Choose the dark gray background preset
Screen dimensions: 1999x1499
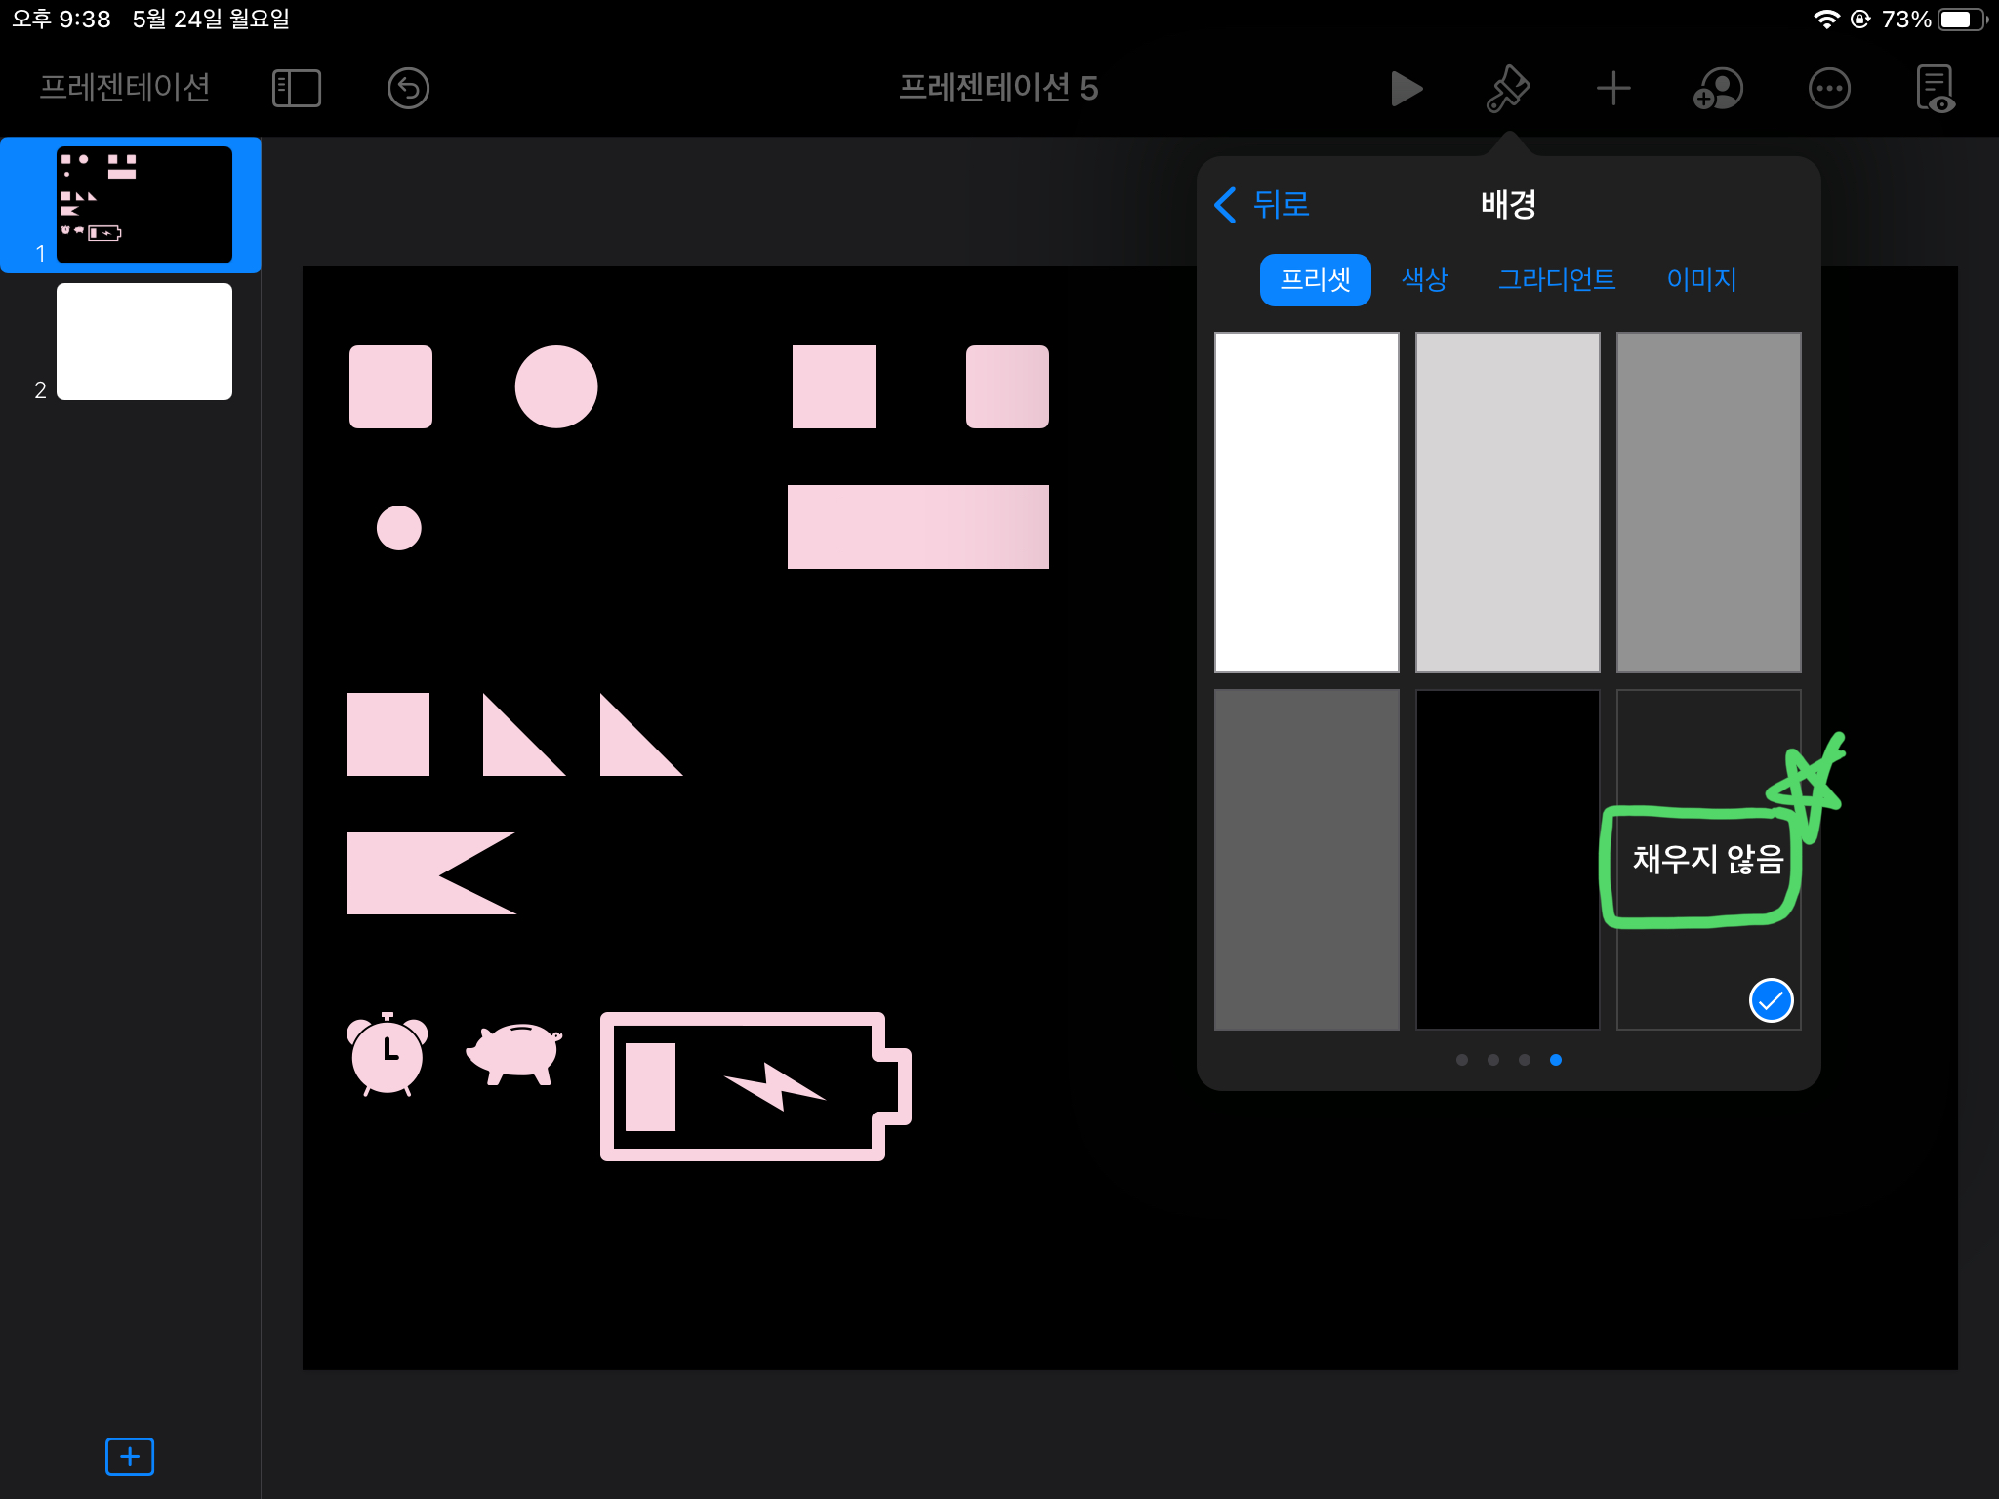pyautogui.click(x=1306, y=860)
